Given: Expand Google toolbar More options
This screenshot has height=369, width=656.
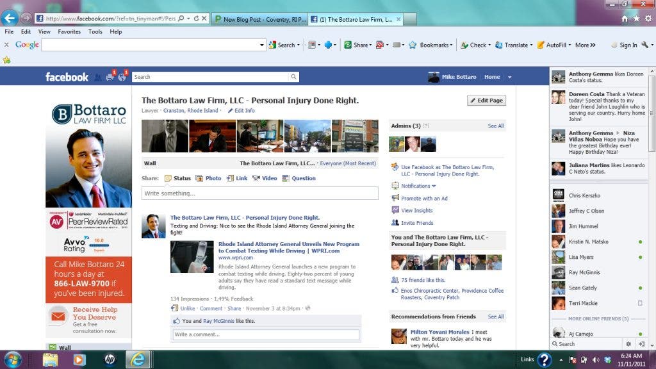Looking at the screenshot, I should [586, 45].
